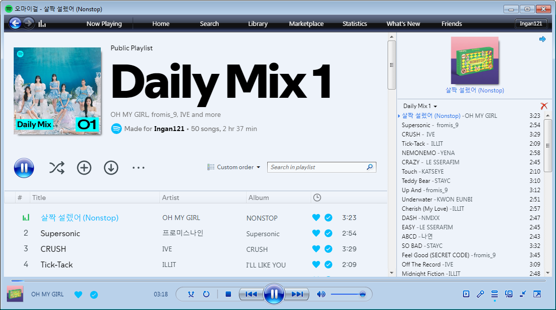Screen dimensions: 556x310
Task: Click the NONSTOP album art in right panel
Action: 475,61
